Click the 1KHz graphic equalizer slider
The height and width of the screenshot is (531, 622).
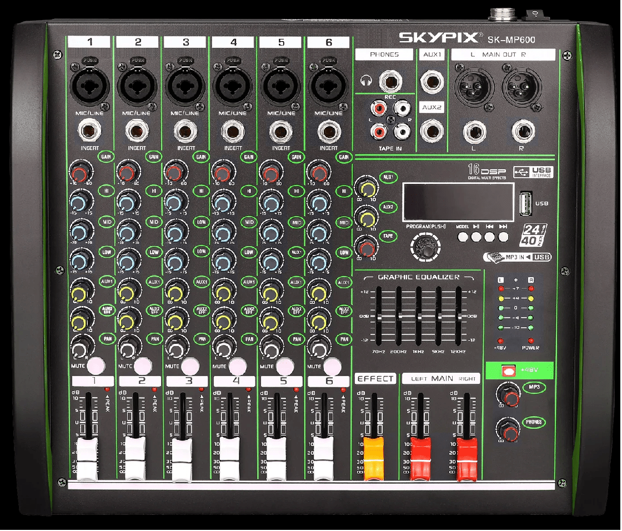419,317
